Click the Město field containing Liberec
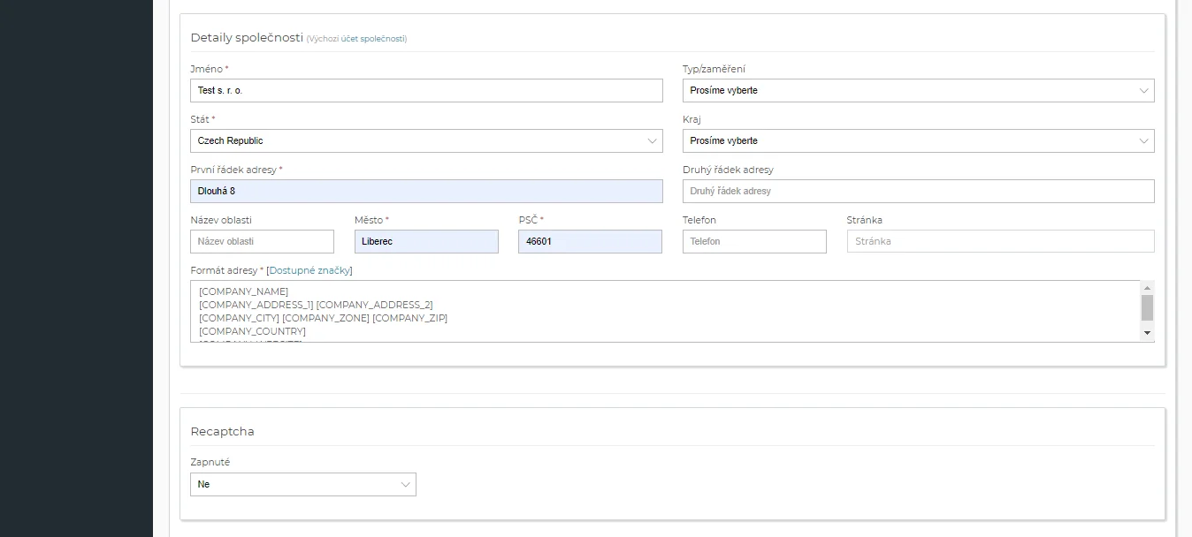Image resolution: width=1192 pixels, height=537 pixels. pyautogui.click(x=425, y=242)
